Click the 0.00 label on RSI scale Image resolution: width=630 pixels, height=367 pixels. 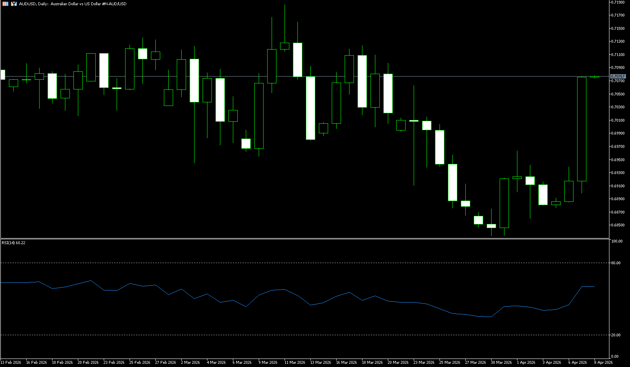pyautogui.click(x=615, y=357)
